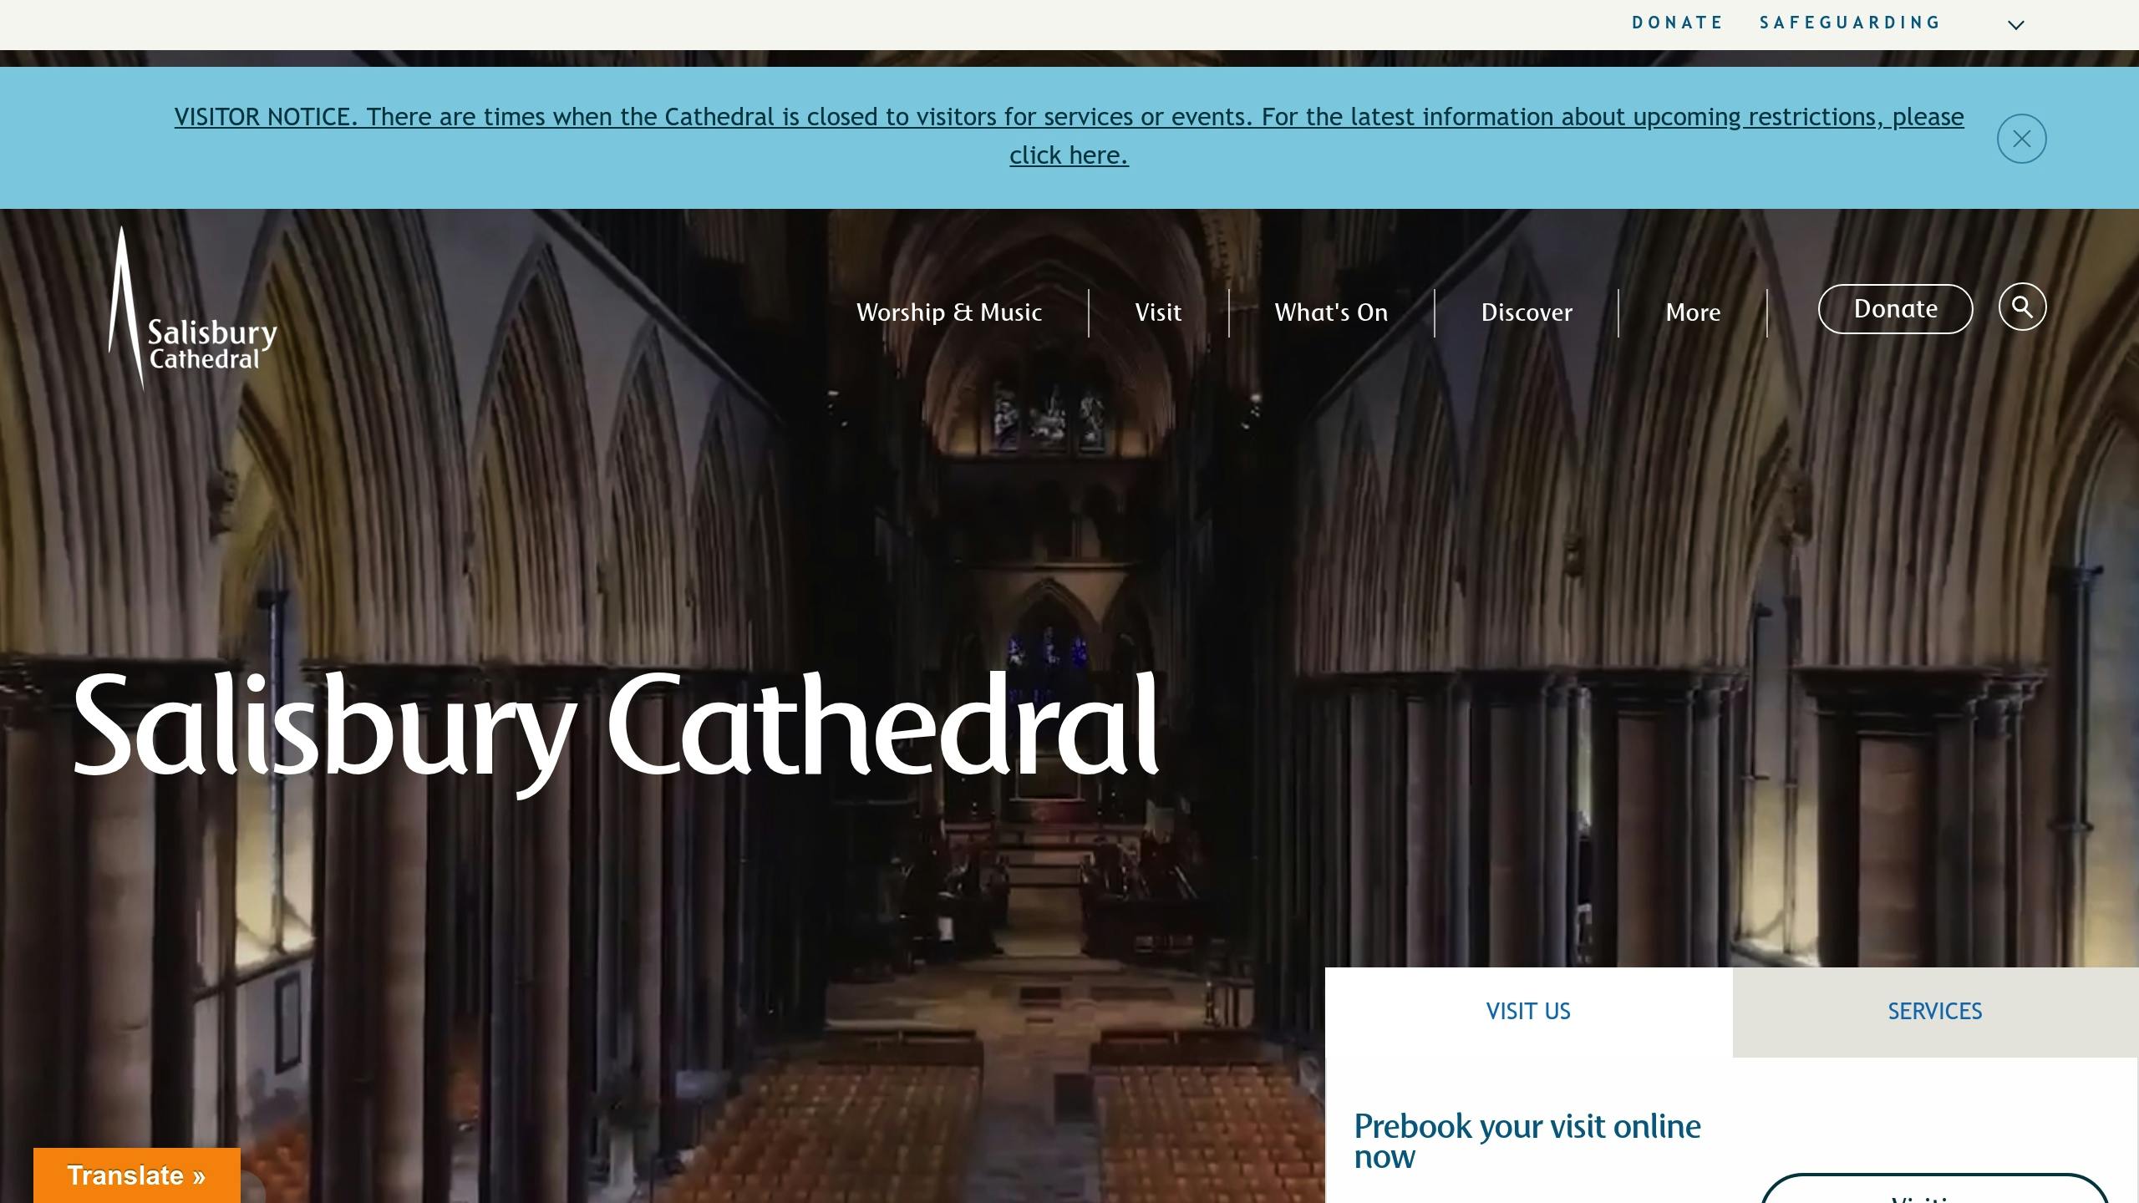Open the DONATE link in top bar

coord(1677,23)
